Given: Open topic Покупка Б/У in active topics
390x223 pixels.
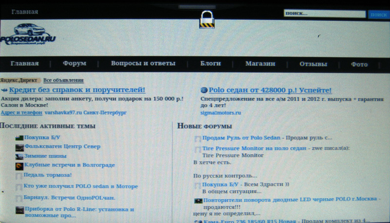Looking at the screenshot, I should tap(42, 138).
